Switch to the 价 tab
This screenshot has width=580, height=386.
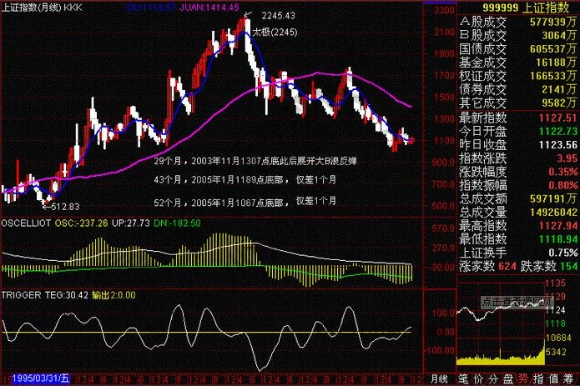(x=481, y=378)
